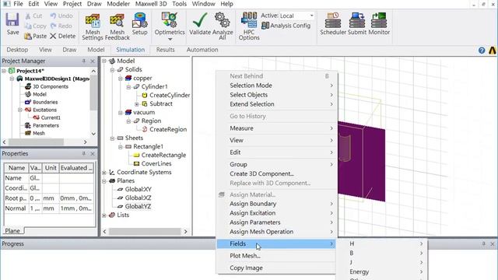This screenshot has width=498, height=280.
Task: Choose Plot Mesh from context menu
Action: [x=276, y=256]
